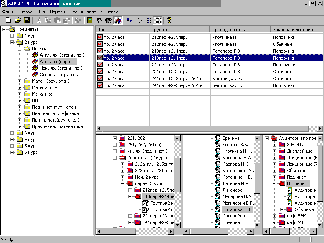Select teacher Калинина Н.А. in the list
324x243 pixels.
coord(237,158)
